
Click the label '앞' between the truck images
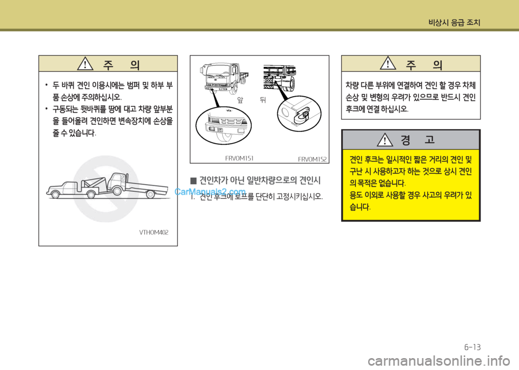click(240, 99)
